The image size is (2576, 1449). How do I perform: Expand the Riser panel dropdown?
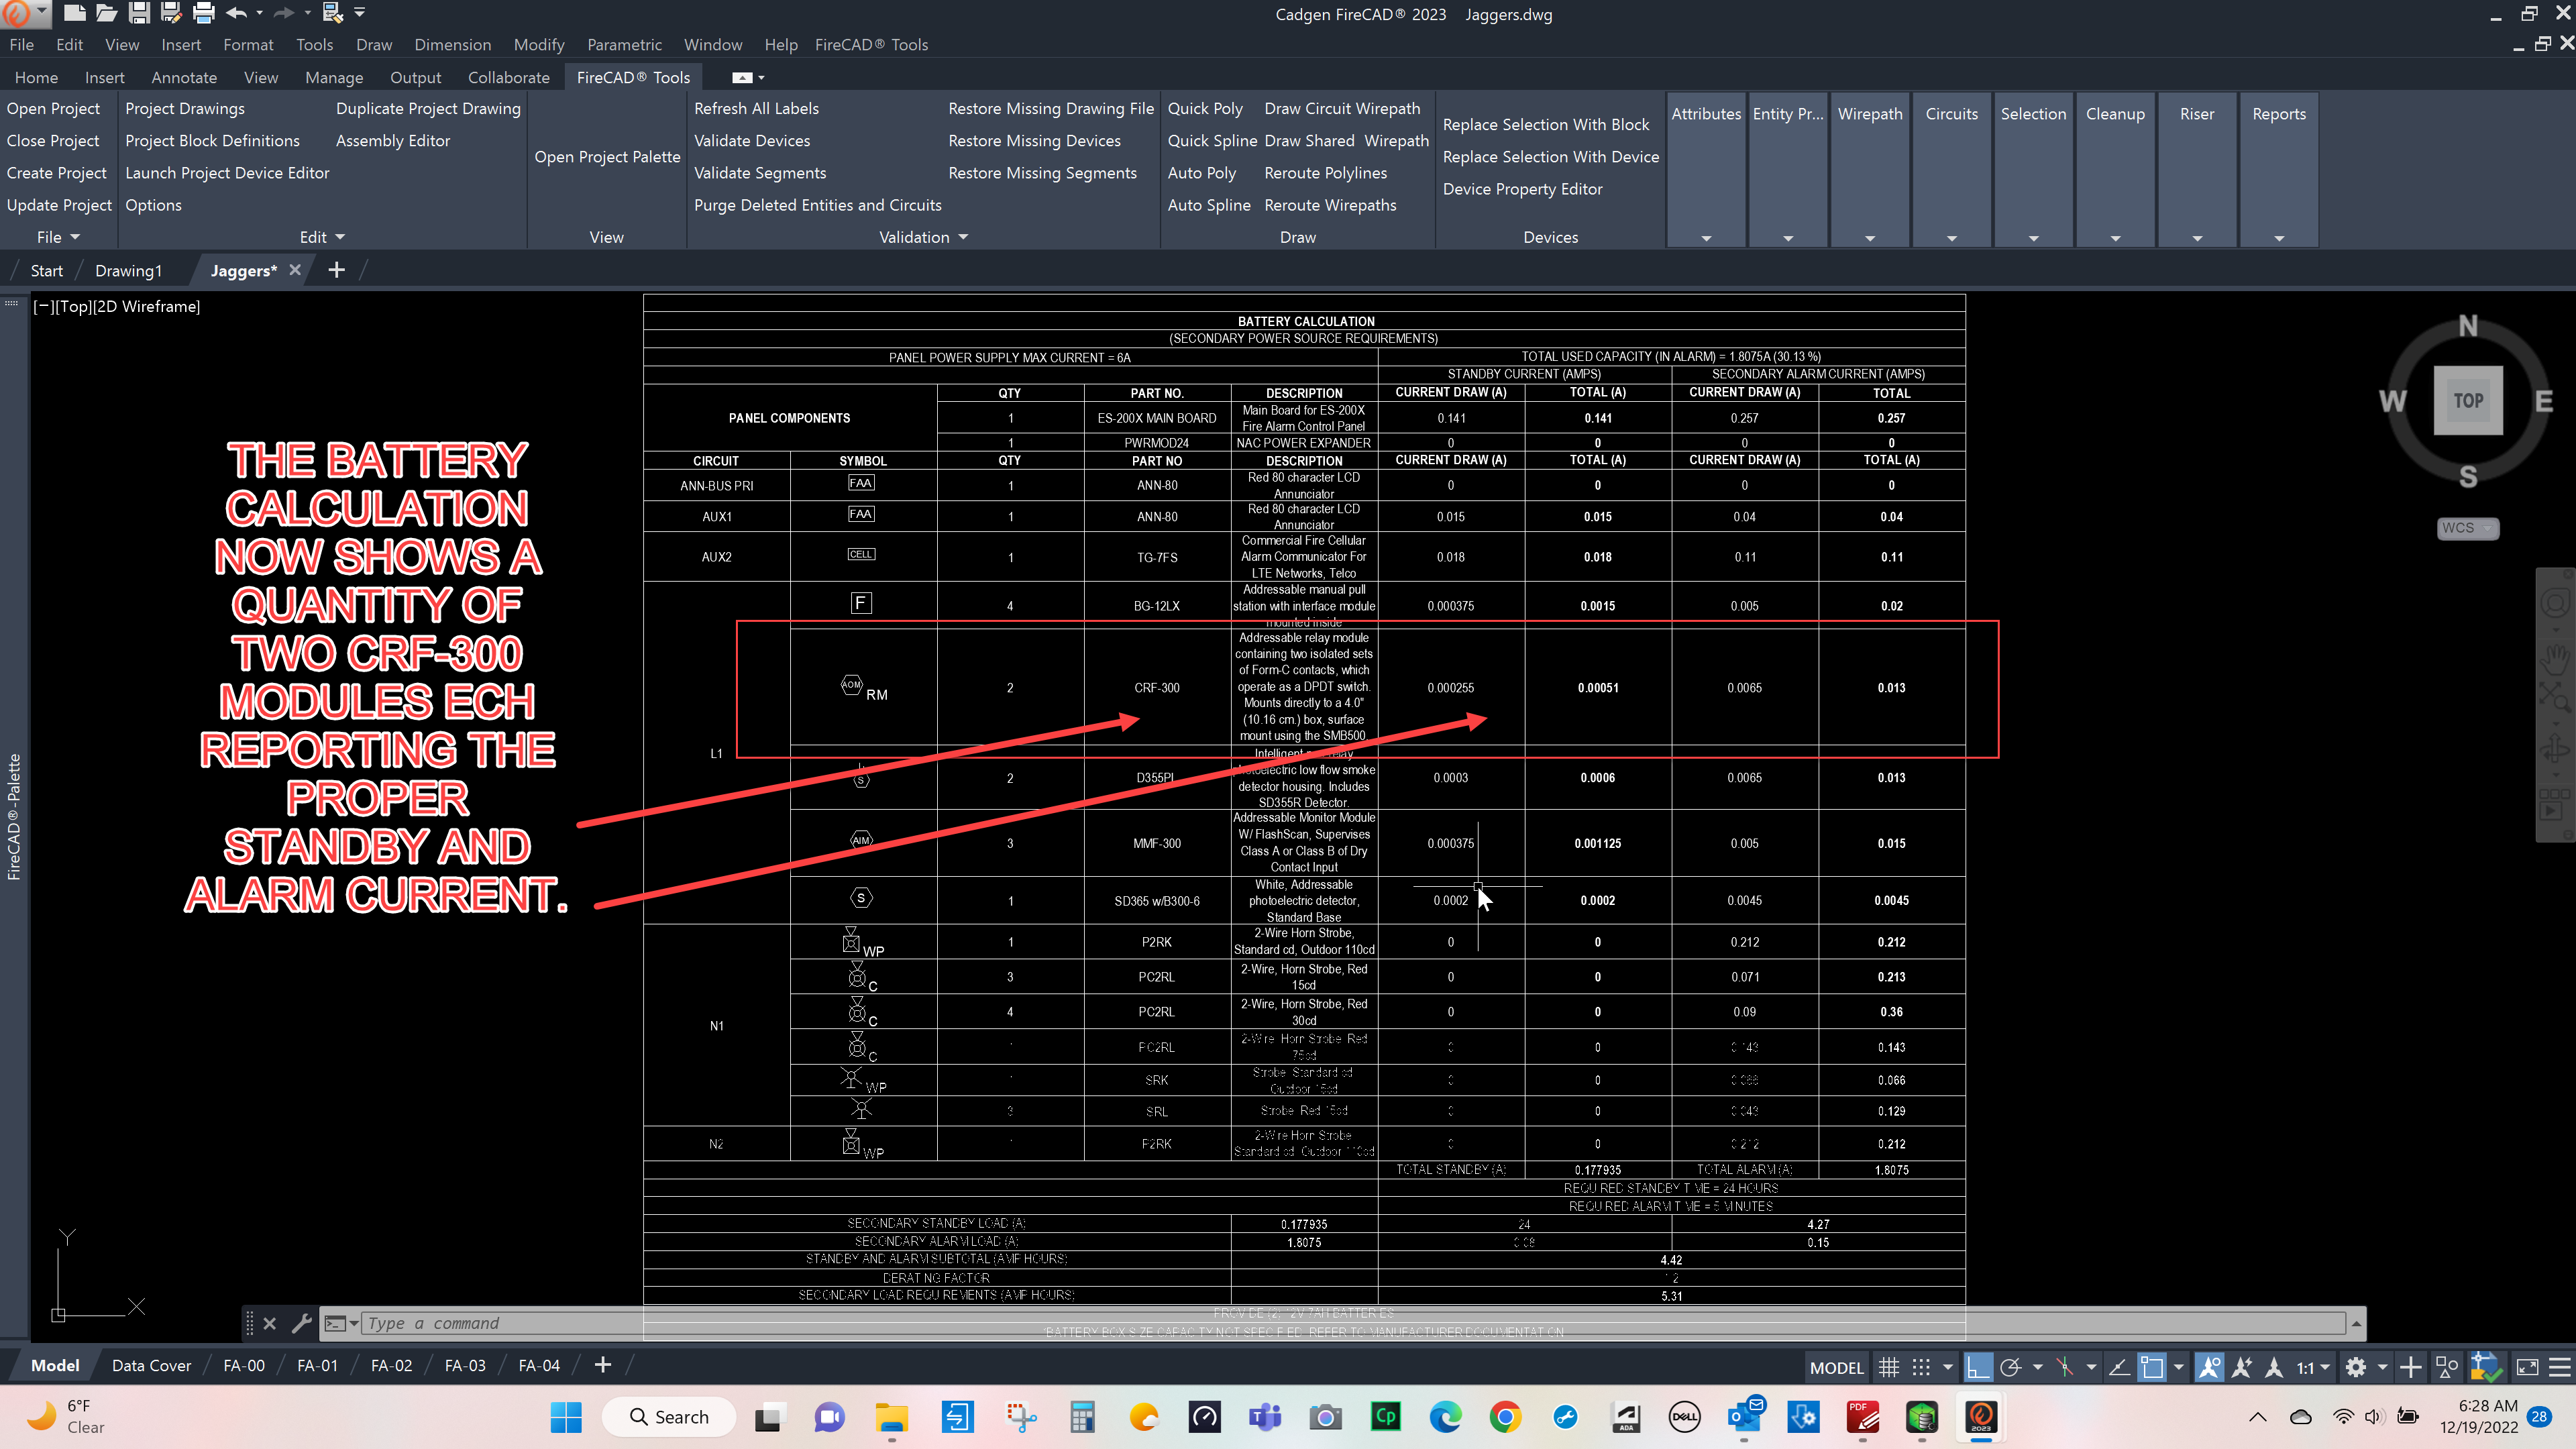tap(2197, 238)
